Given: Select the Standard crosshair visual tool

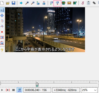Looking at the screenshot, I should tap(2, 10).
